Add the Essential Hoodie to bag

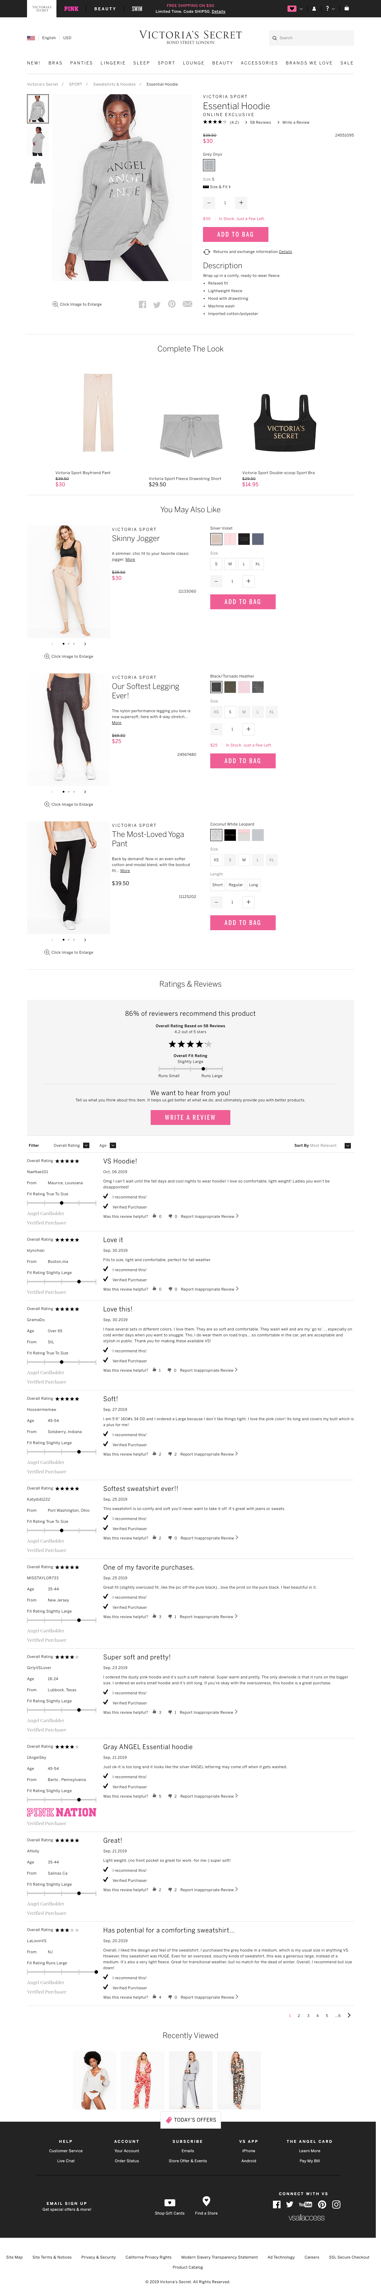(235, 234)
